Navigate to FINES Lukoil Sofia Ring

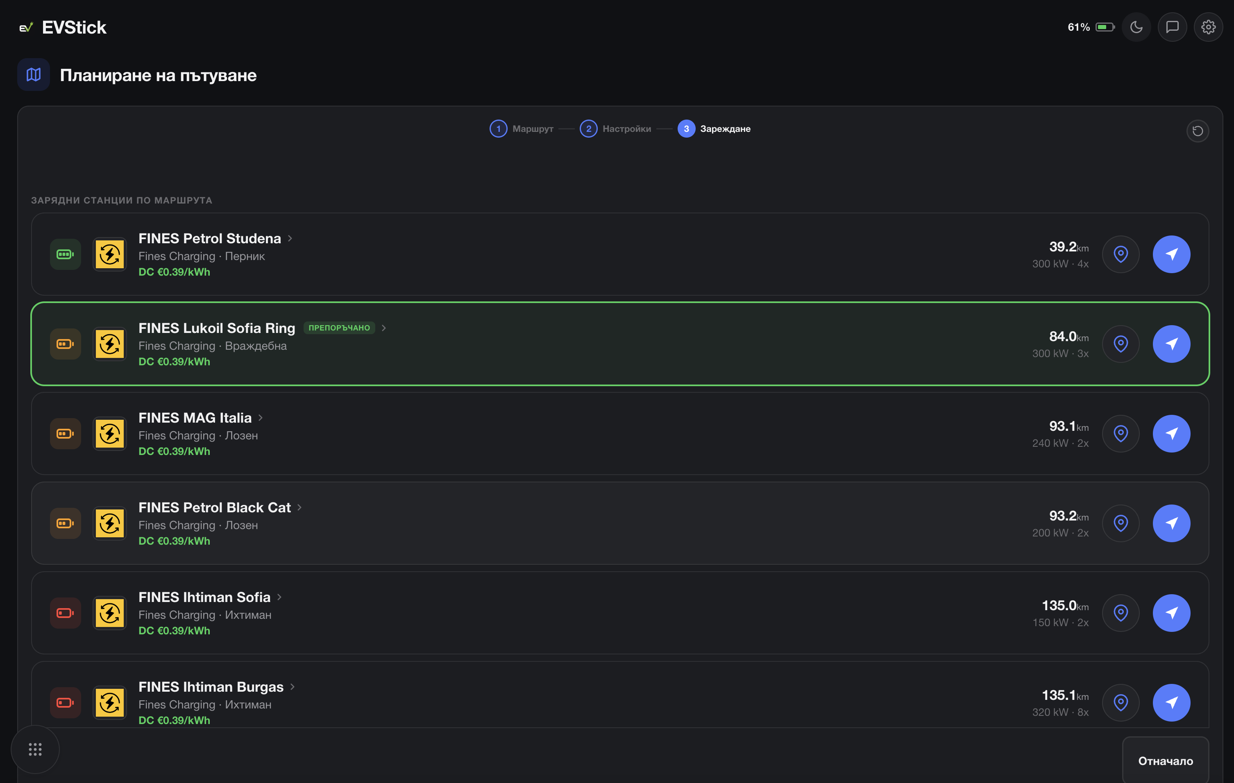[1171, 344]
